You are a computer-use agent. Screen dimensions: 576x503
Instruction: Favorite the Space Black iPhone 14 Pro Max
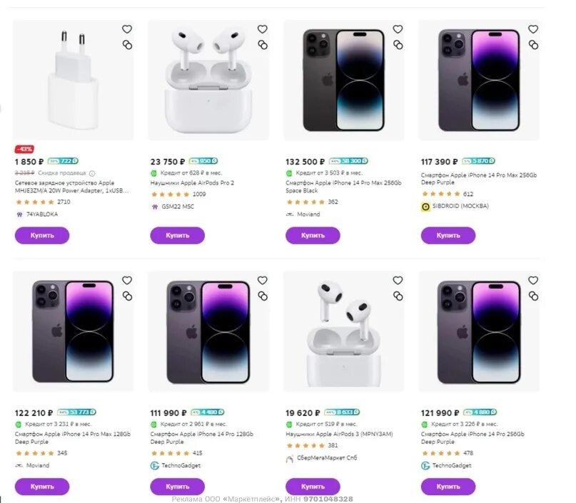[398, 29]
